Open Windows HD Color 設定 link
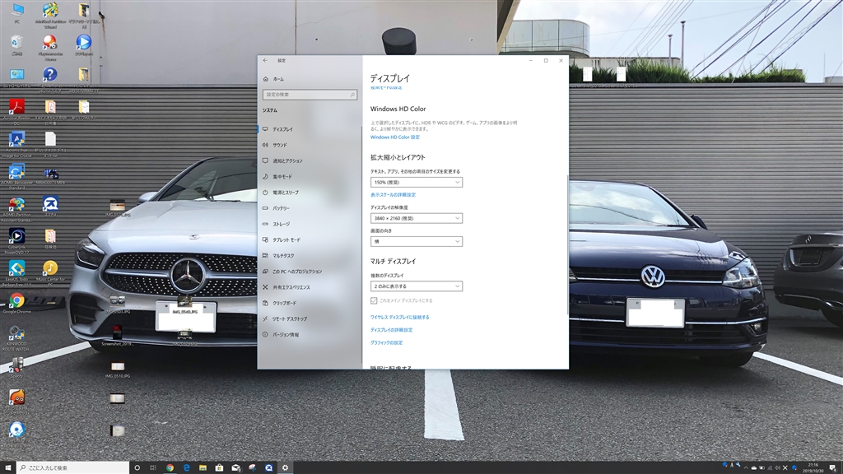 394,137
